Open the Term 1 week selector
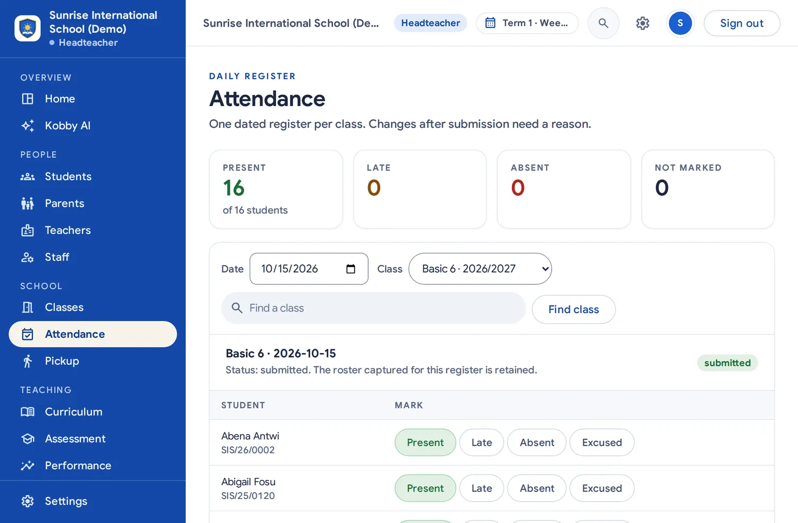This screenshot has height=523, width=798. (527, 23)
